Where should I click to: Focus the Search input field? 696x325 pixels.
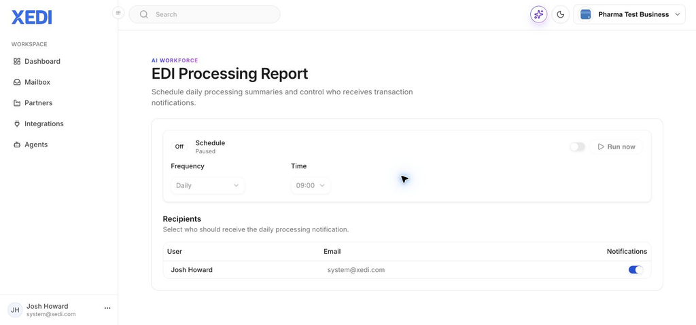[x=205, y=14]
